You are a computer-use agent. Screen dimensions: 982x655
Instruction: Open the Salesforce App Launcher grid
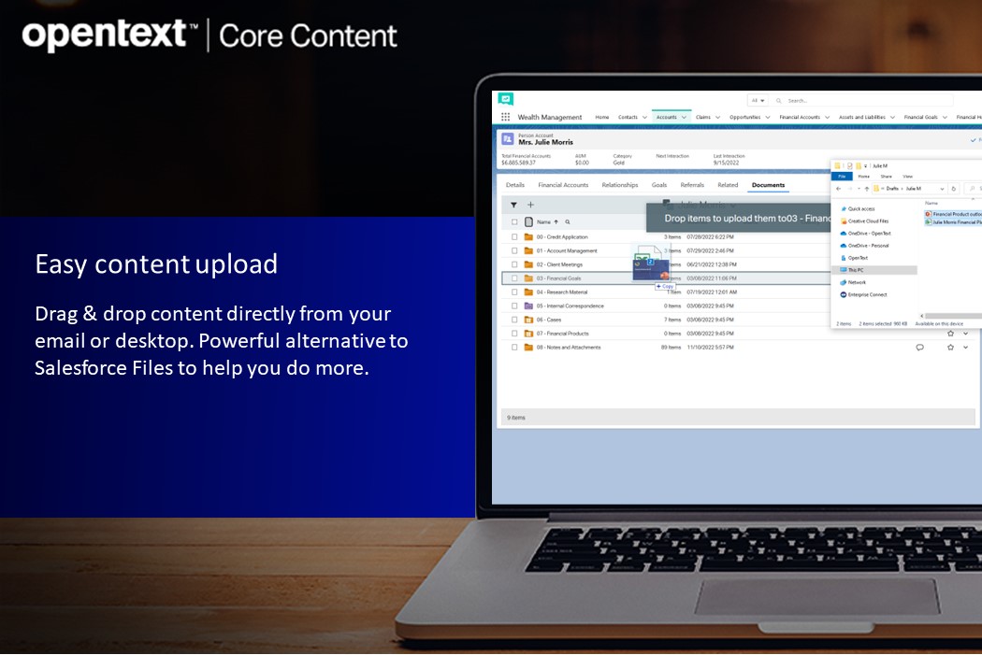506,118
